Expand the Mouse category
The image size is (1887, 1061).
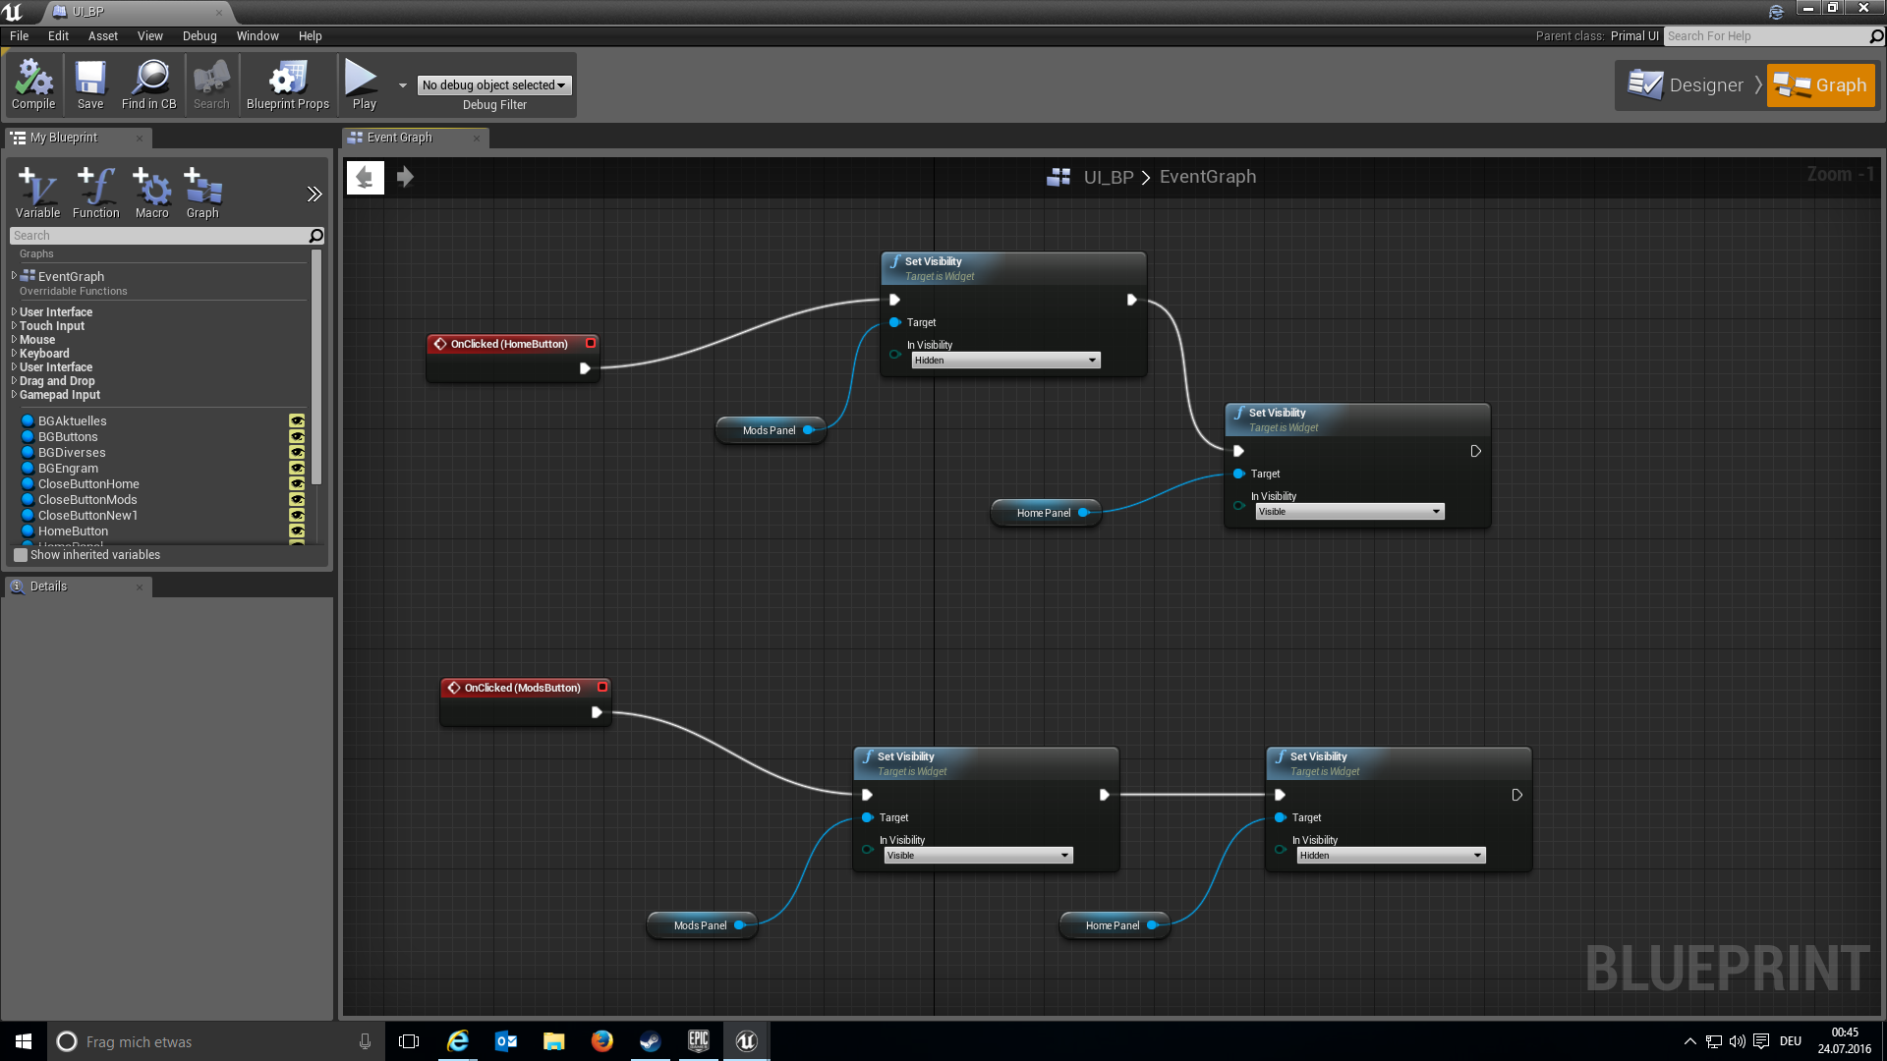click(14, 339)
